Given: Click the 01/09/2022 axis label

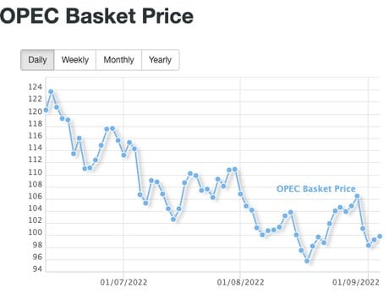Looking at the screenshot, I should (356, 282).
